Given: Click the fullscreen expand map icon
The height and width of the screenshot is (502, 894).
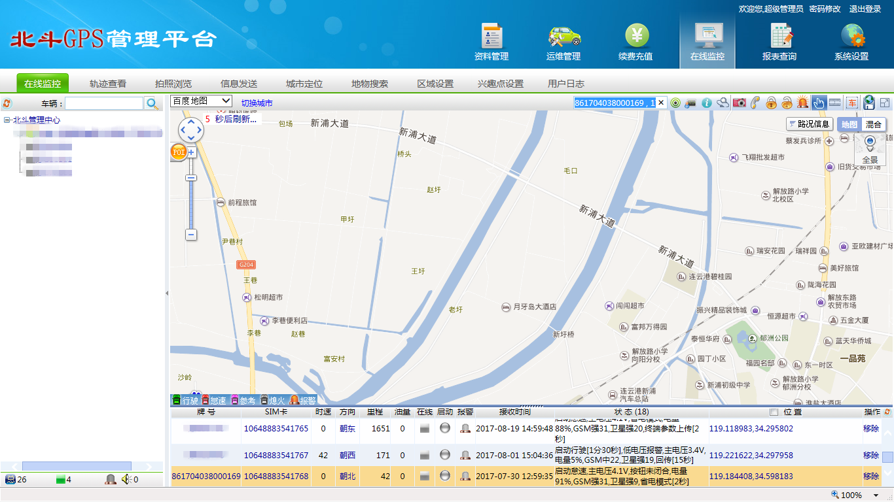Looking at the screenshot, I should (885, 103).
